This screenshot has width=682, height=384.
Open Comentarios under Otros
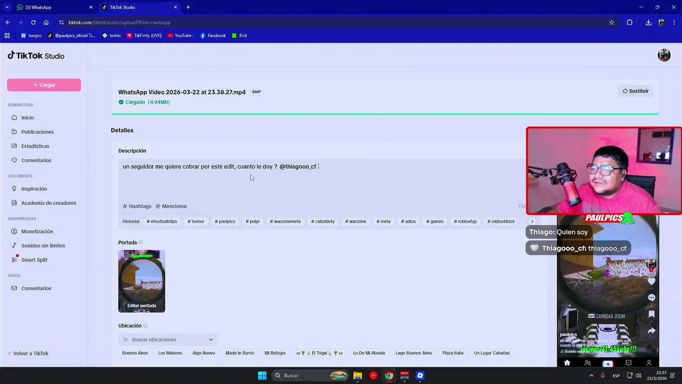[36, 288]
